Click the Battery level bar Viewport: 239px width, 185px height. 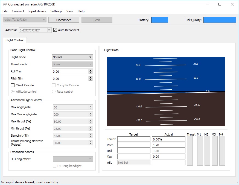[167, 20]
